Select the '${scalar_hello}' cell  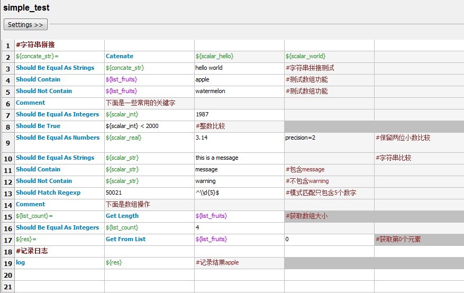point(239,57)
